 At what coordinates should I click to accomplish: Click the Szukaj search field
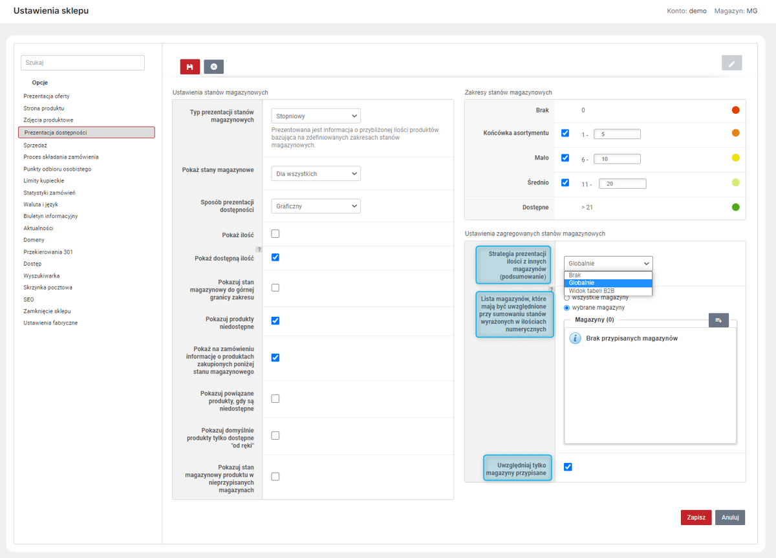83,63
